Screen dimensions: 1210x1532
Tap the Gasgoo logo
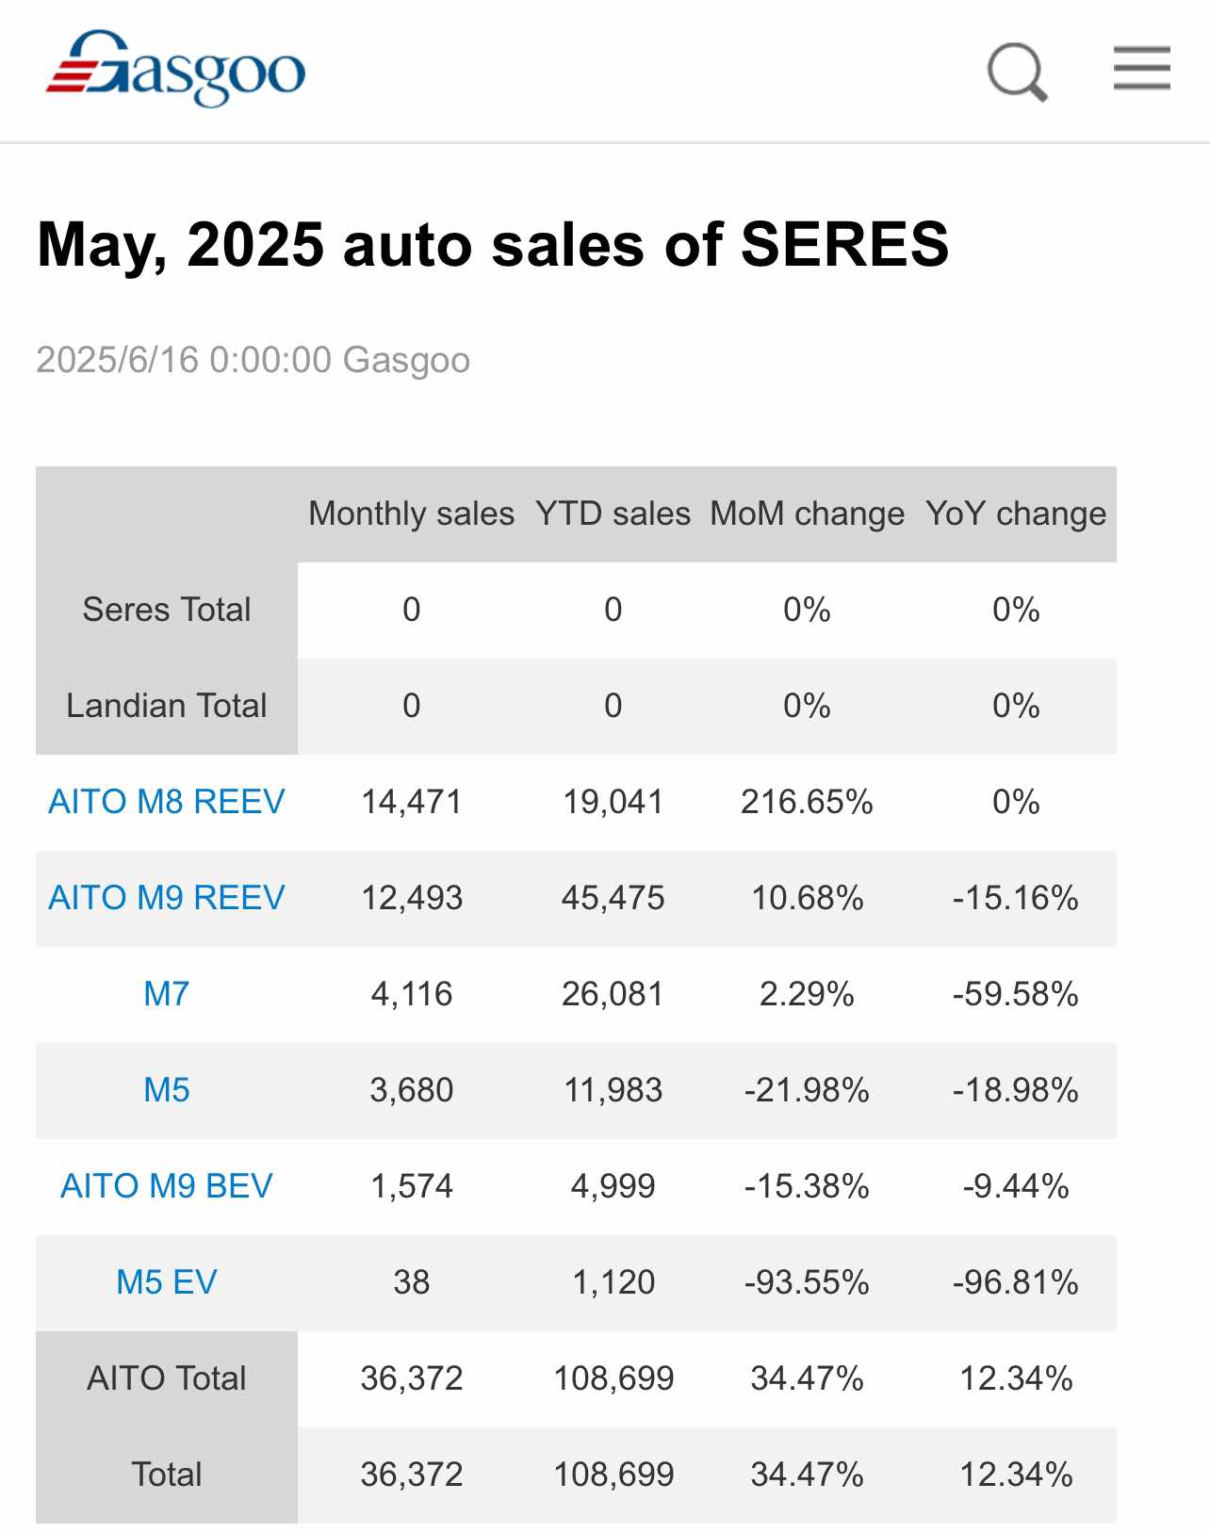(176, 69)
